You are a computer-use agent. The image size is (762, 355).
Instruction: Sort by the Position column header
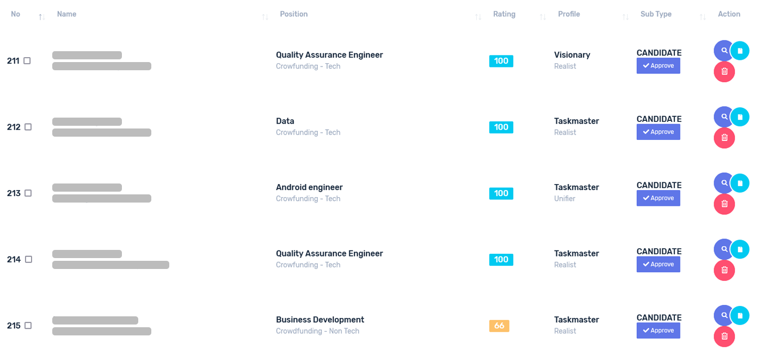294,14
